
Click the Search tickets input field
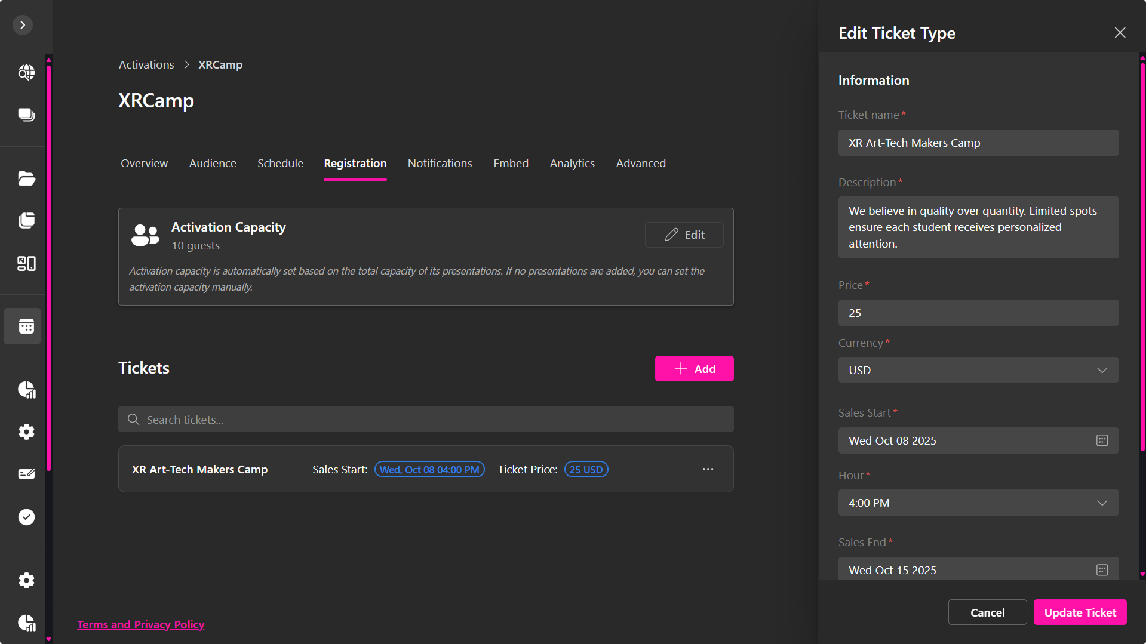(x=426, y=420)
